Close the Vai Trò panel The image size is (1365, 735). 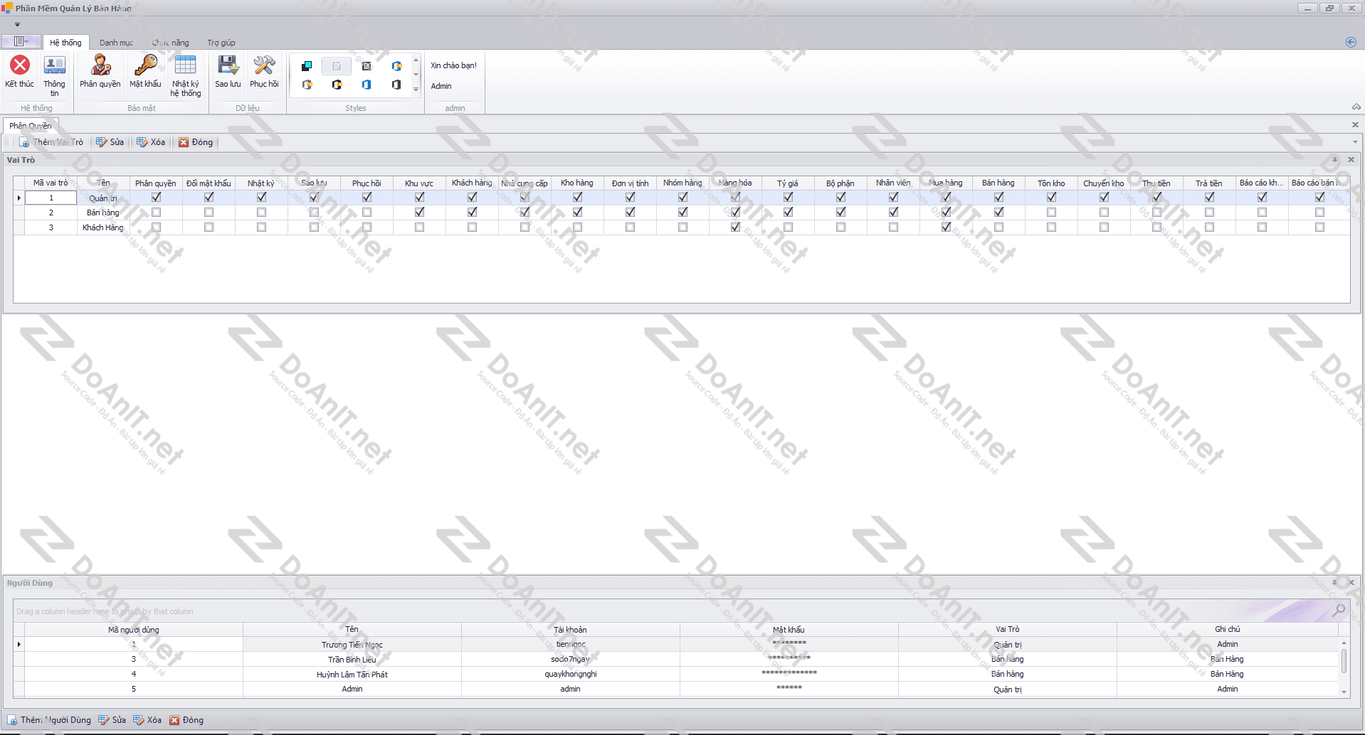(x=1351, y=160)
